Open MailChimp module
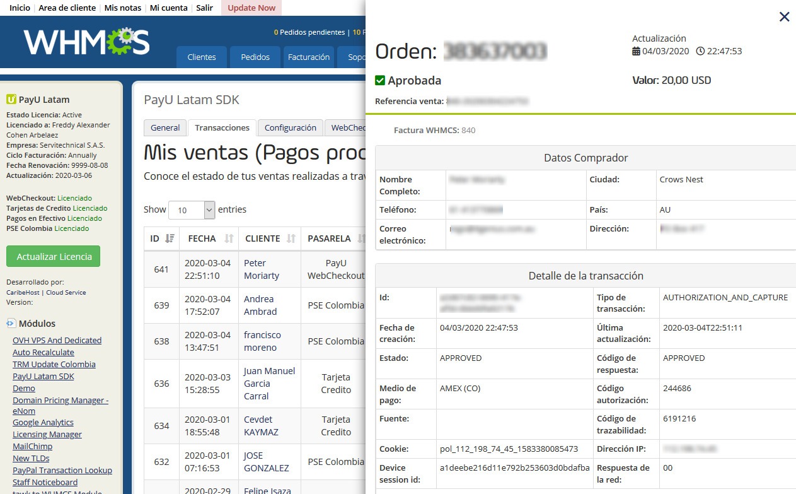Image resolution: width=796 pixels, height=494 pixels. click(x=32, y=446)
